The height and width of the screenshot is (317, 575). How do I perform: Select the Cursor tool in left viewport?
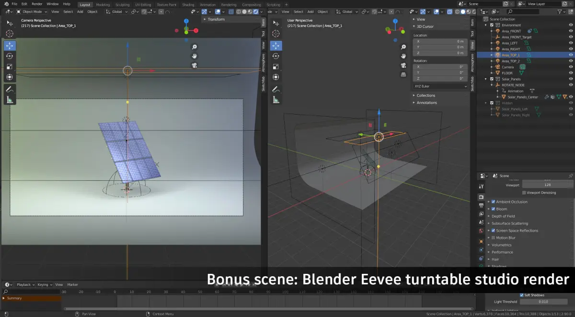coord(10,34)
